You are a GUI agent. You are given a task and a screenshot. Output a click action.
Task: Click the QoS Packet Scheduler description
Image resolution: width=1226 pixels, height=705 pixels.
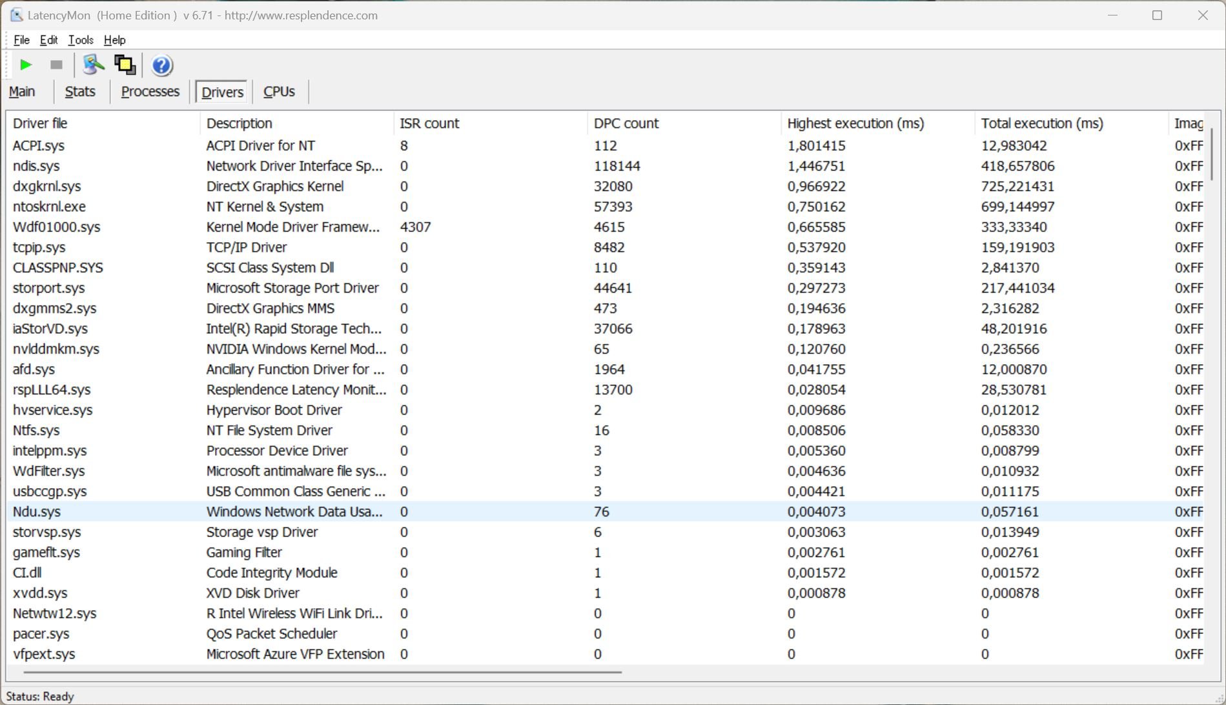click(272, 634)
